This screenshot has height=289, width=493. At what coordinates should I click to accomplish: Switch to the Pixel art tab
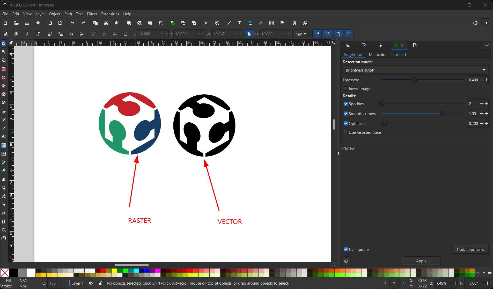[399, 55]
